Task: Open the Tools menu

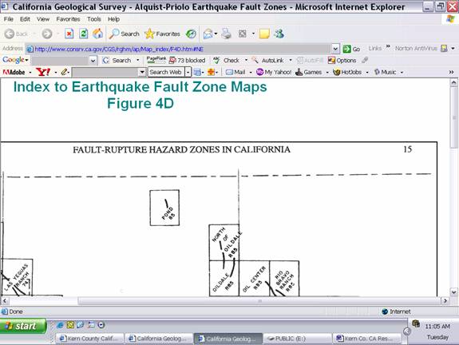Action: pos(94,19)
